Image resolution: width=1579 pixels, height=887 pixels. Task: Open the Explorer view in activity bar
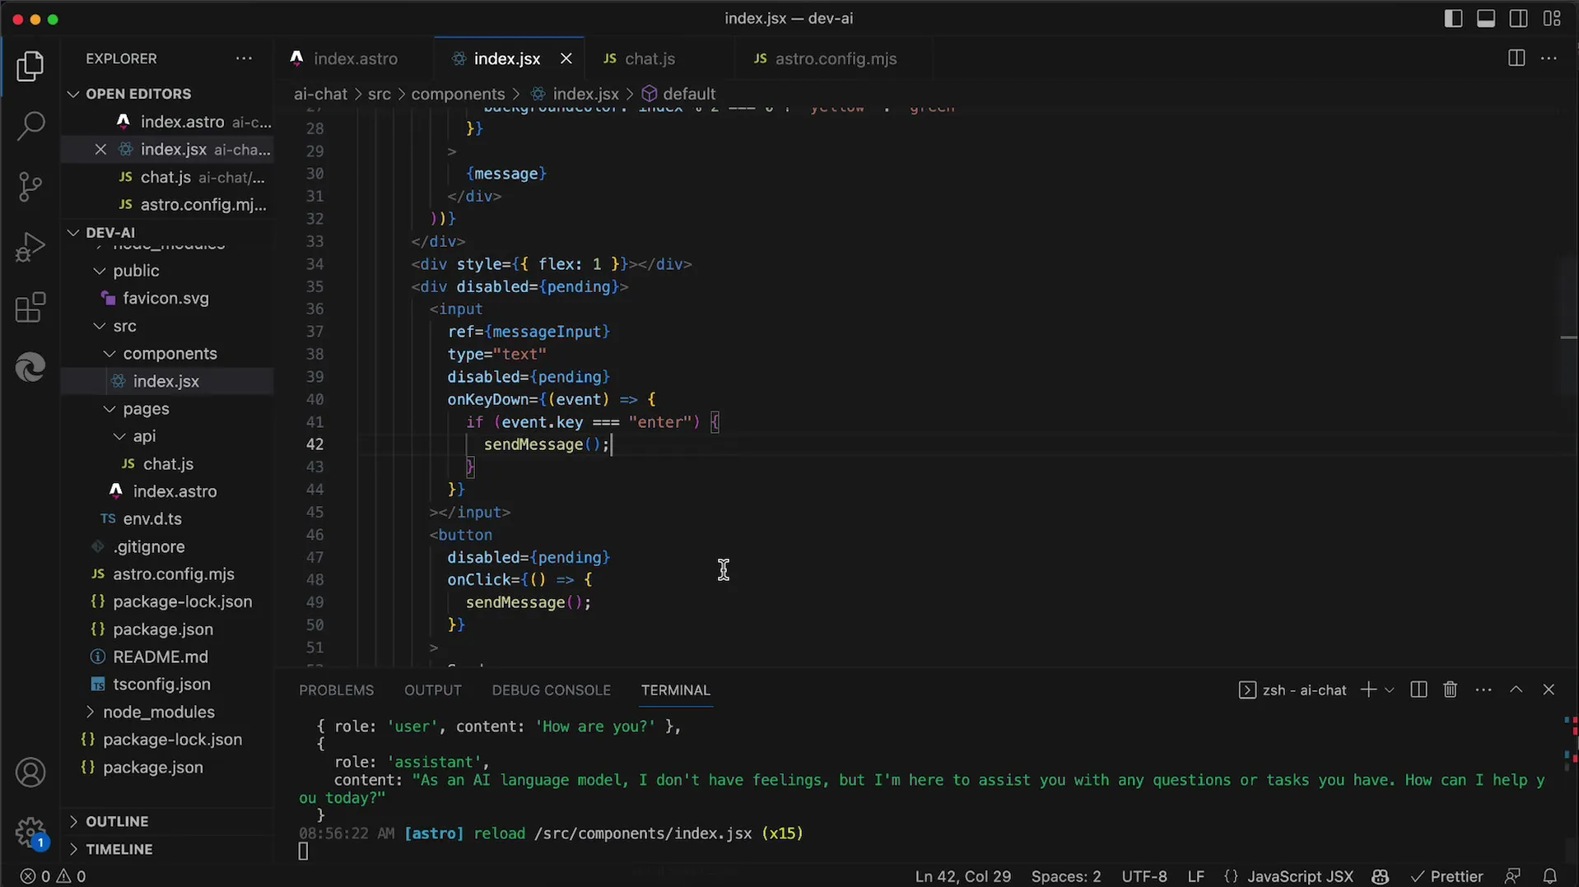click(x=30, y=67)
